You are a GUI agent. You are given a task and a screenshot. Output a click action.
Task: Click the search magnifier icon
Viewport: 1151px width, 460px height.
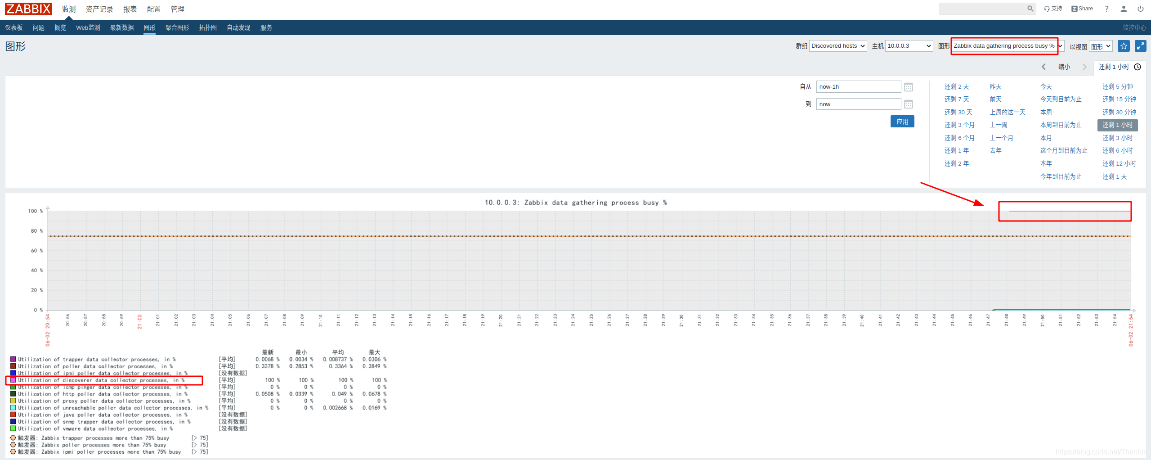[1030, 9]
